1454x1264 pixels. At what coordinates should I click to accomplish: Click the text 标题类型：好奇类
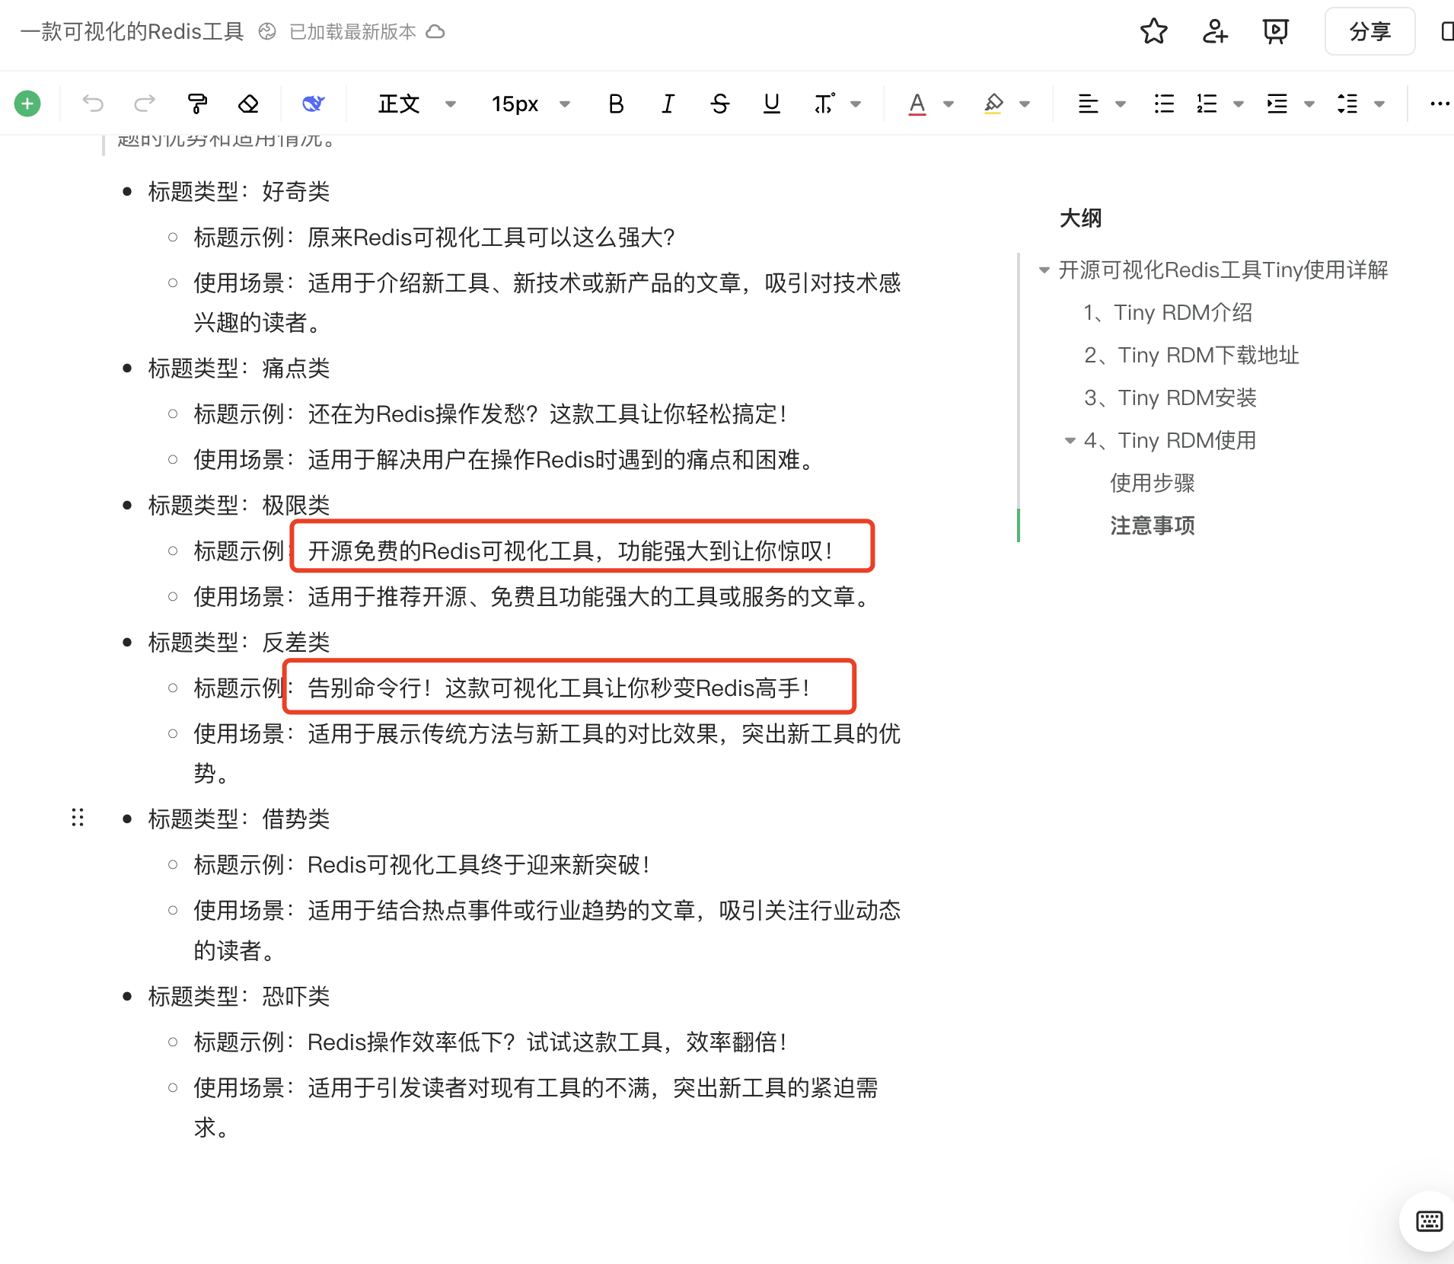pyautogui.click(x=239, y=192)
